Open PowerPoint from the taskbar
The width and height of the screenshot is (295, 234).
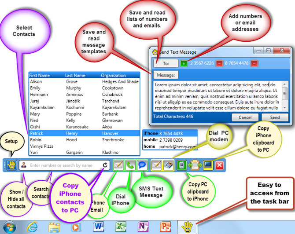pyautogui.click(x=166, y=227)
